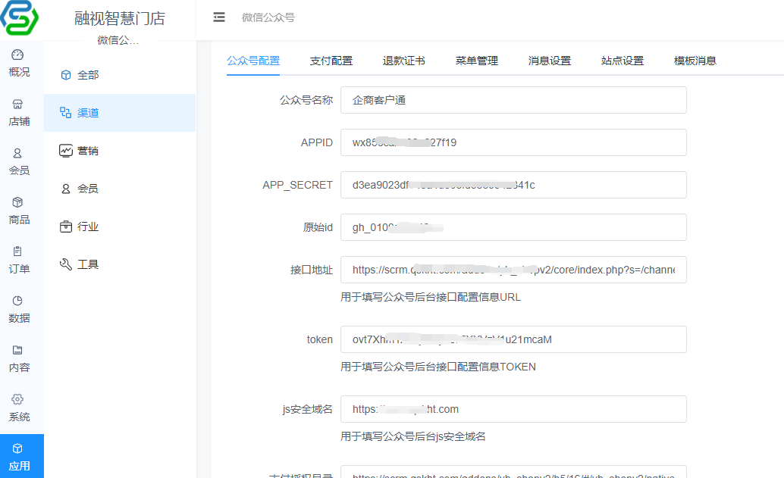Open the 商品 products icon
Viewport: 784px width, 478px height.
tap(17, 202)
